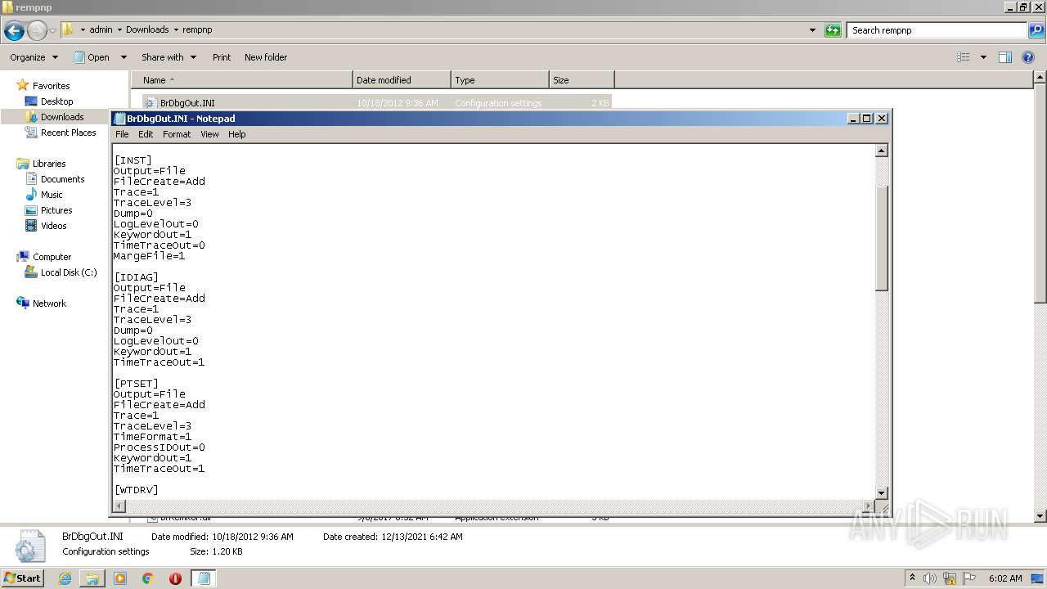Click the Print toolbar button

click(222, 57)
